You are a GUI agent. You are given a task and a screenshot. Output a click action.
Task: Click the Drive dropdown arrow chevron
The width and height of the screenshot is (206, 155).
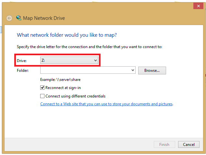pyautogui.click(x=95, y=60)
